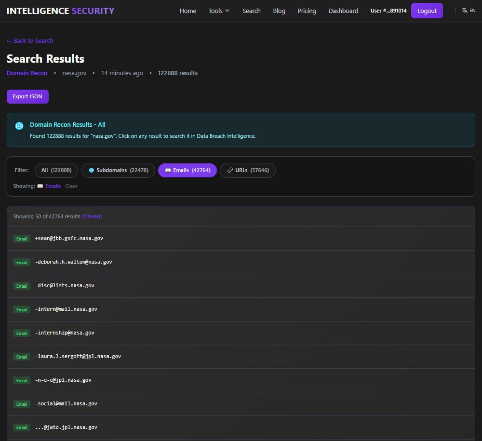Screen dimensions: 482x441
Task: Go to the Search page in the navbar
Action: 252,11
